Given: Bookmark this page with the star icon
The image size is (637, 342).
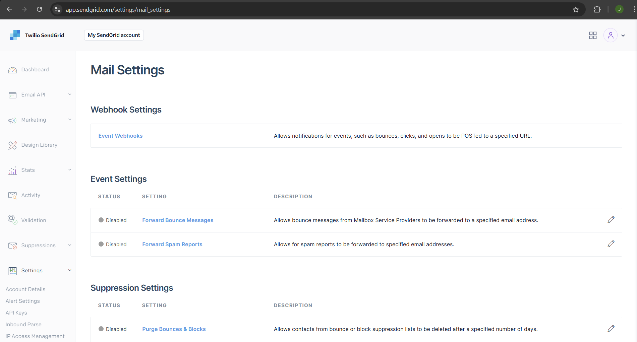Looking at the screenshot, I should click(x=576, y=10).
